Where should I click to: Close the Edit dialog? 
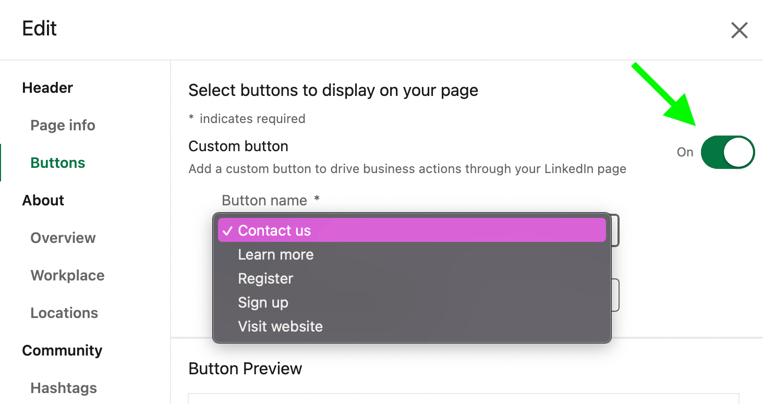739,30
